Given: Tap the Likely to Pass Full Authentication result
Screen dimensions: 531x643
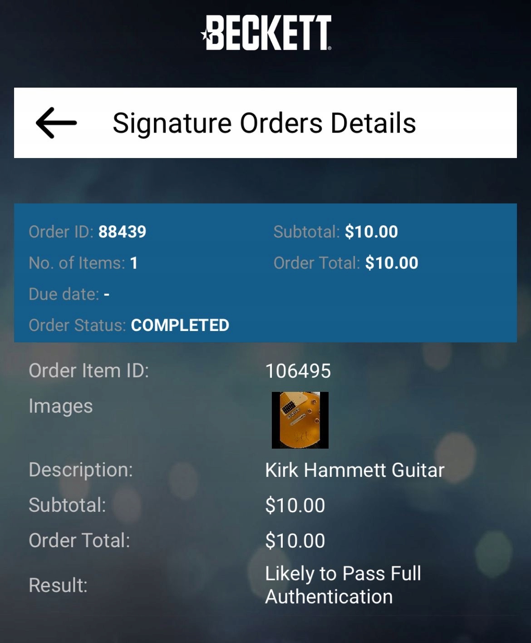Looking at the screenshot, I should pos(343,585).
